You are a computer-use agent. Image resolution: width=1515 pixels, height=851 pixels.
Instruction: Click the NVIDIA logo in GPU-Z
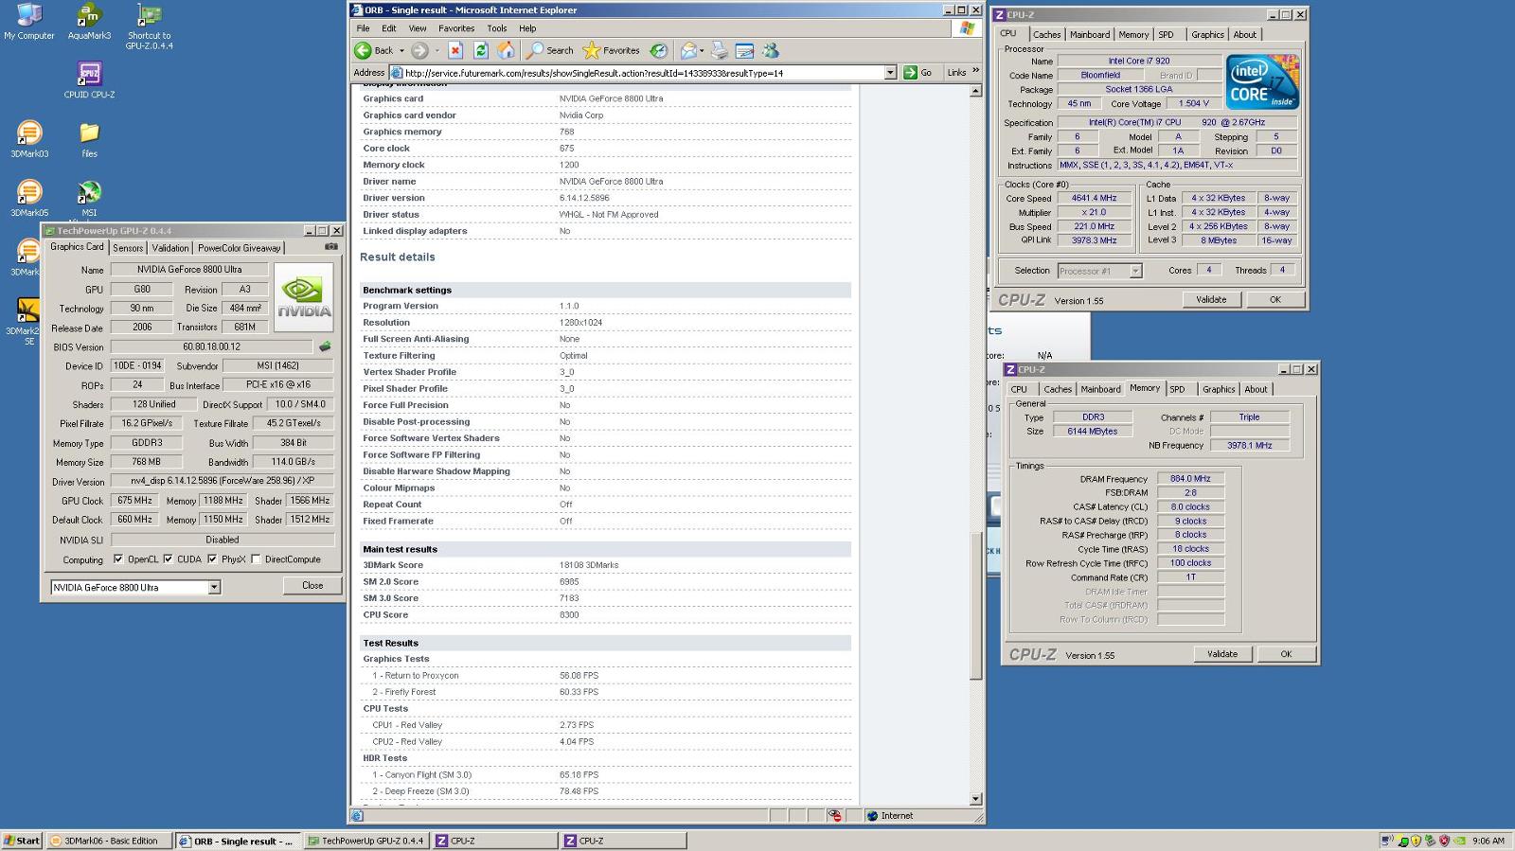coord(303,296)
